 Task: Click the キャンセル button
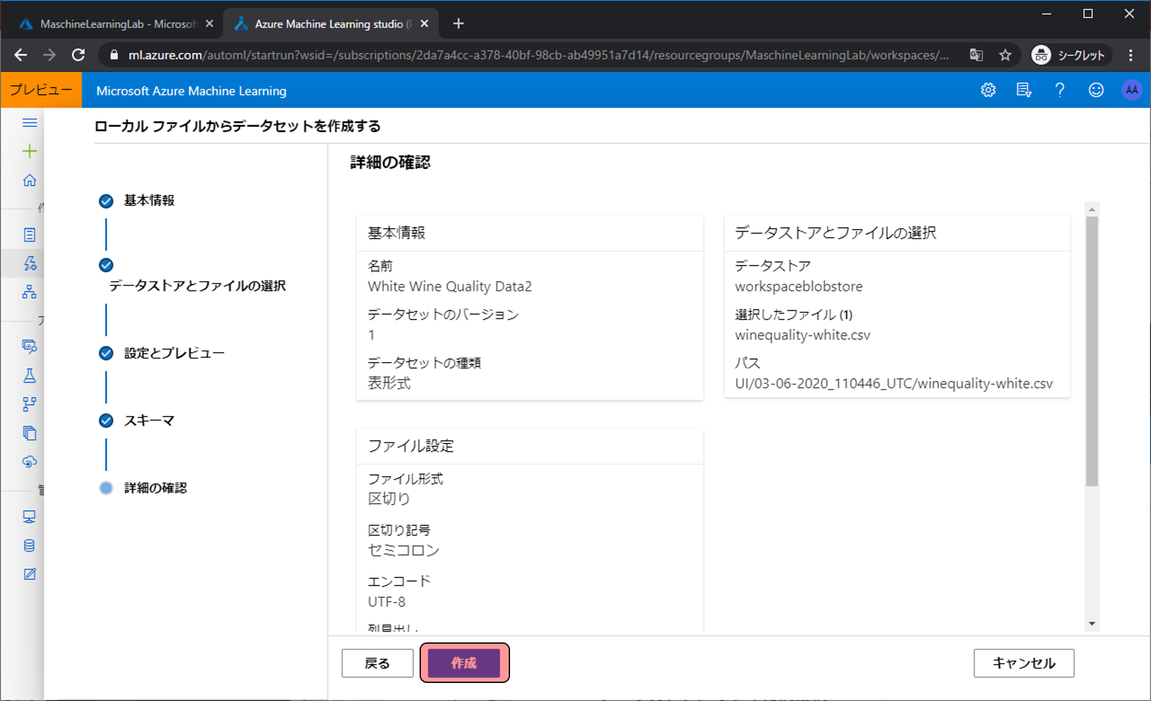tap(1023, 663)
